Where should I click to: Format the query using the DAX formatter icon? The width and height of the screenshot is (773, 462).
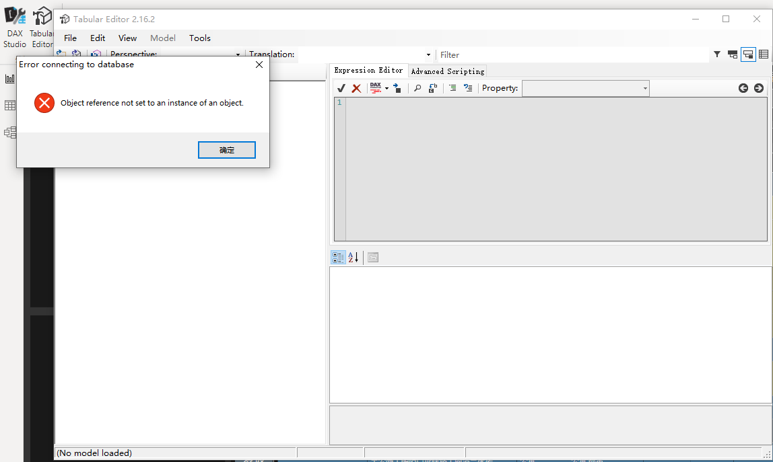(x=376, y=87)
